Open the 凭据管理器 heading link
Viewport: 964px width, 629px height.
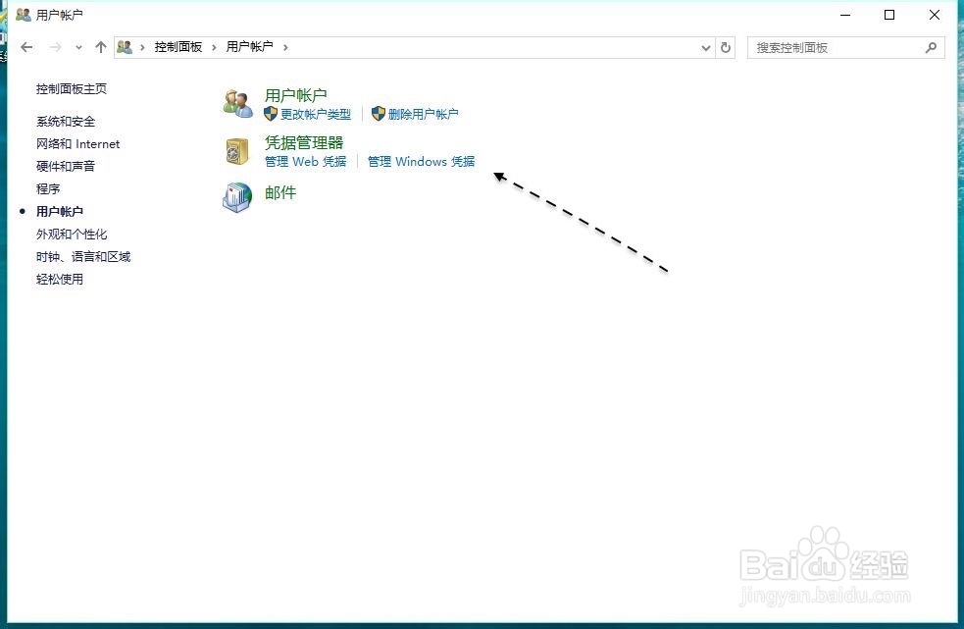tap(304, 143)
